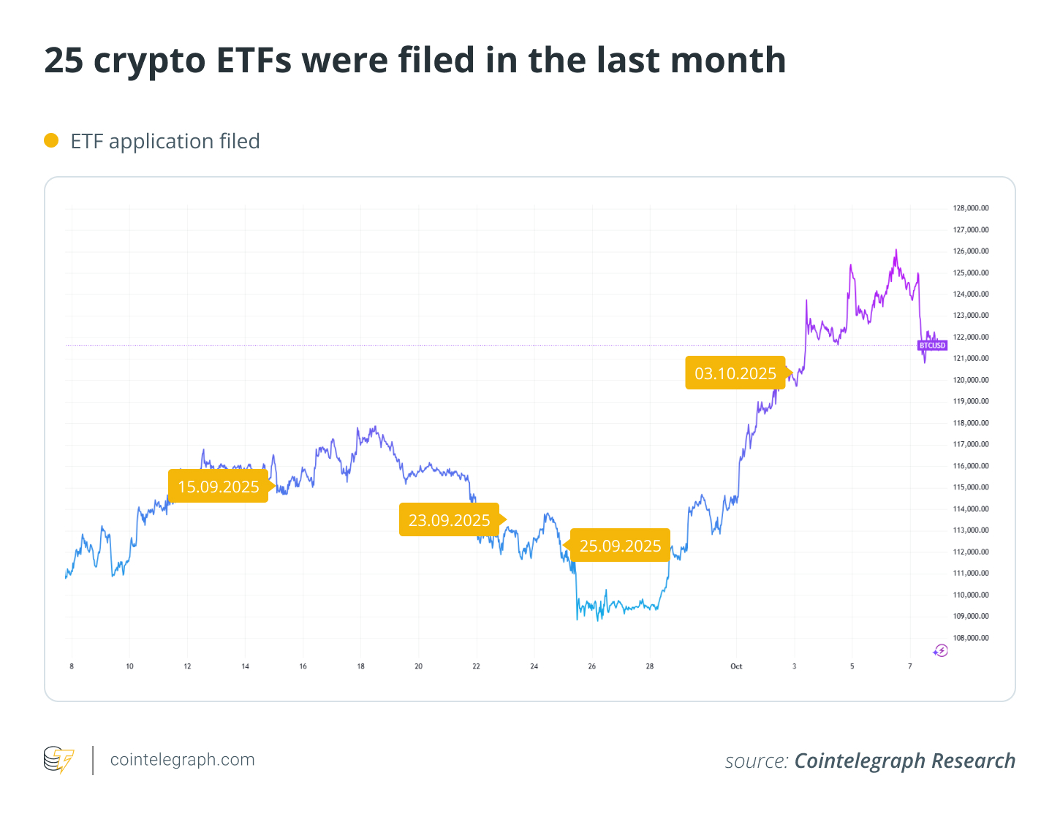
Task: Click the '25 crypto ETFs' chart title
Action: tap(414, 60)
